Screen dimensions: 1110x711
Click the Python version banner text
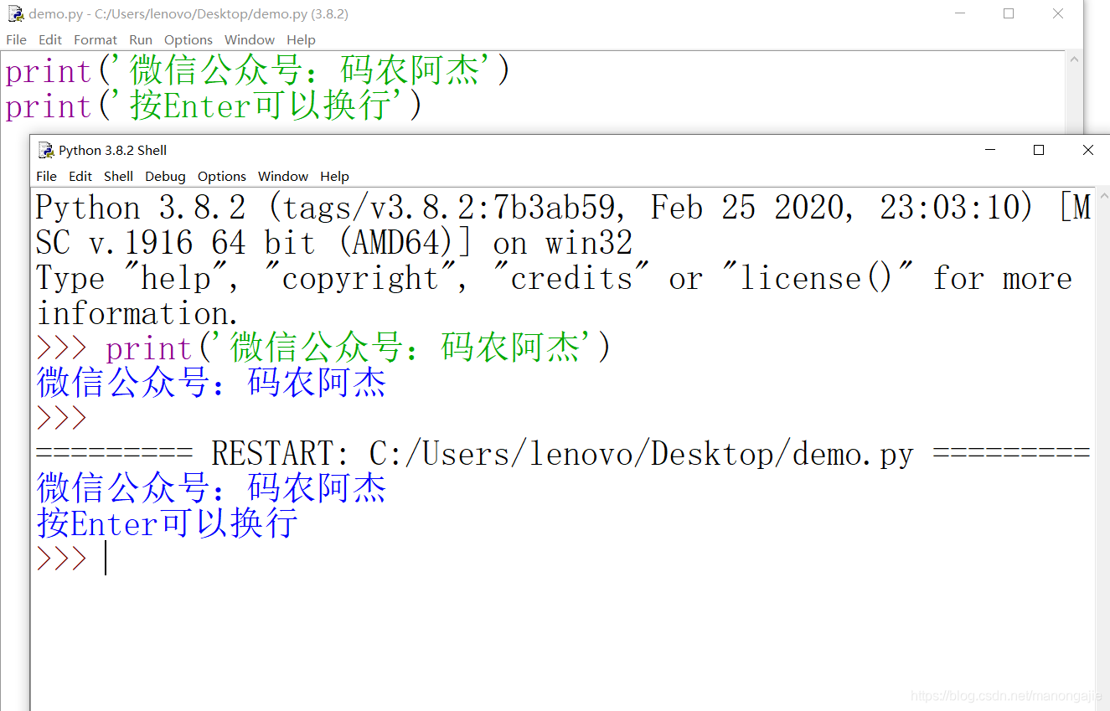tap(563, 224)
